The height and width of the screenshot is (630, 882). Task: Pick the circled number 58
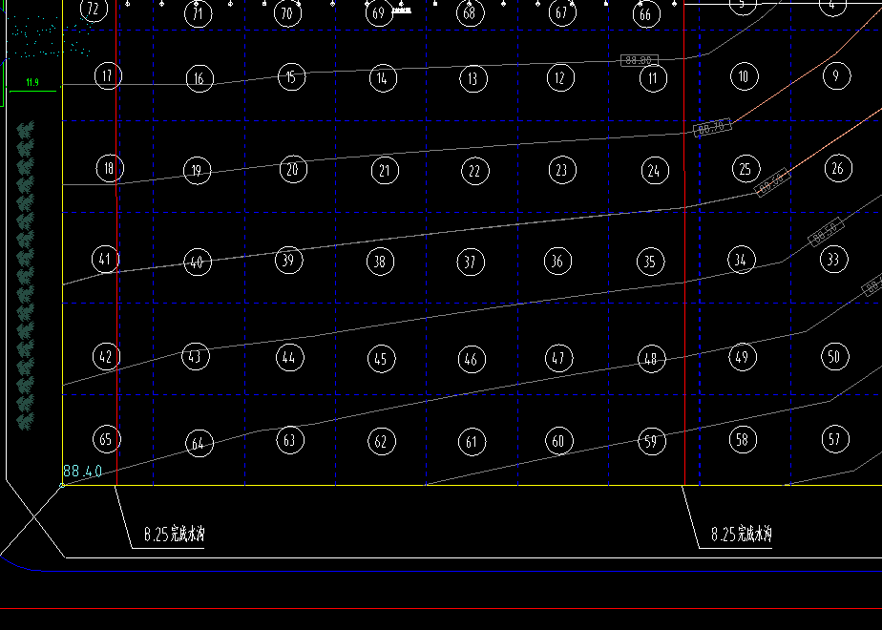(x=743, y=440)
